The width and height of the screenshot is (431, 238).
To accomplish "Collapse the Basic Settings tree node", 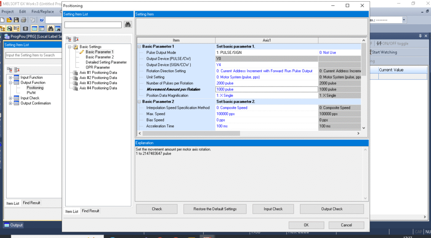I will (69, 47).
